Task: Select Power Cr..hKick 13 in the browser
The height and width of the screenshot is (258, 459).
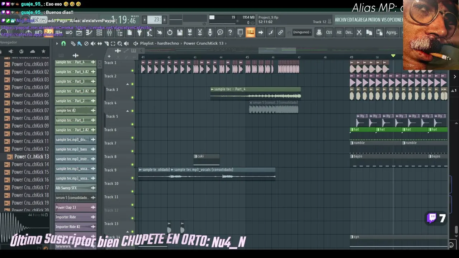Action: 32,157
